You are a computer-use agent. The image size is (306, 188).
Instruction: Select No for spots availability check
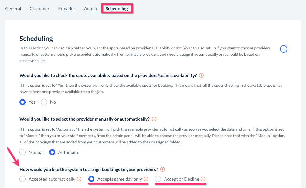(x=44, y=102)
